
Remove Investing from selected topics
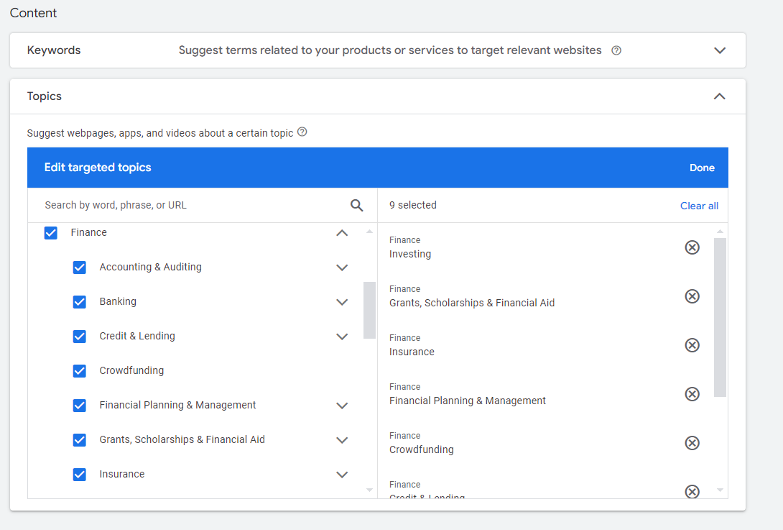[x=692, y=247]
